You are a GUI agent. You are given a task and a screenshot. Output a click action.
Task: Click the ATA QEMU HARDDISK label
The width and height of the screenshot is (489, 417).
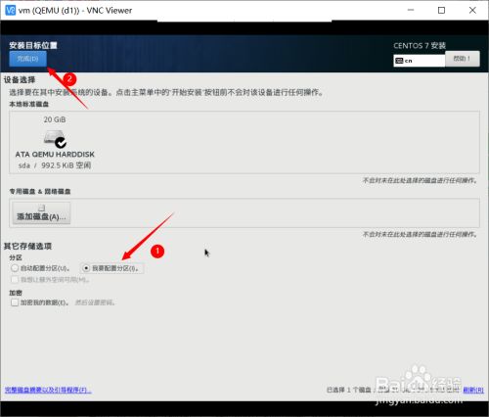[55, 155]
